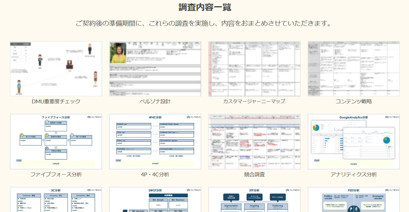409x212 pixels.
Task: Click the アナリティクス分析 caption
Action: [354, 174]
